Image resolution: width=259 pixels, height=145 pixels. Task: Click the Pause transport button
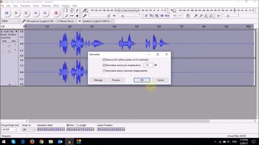click(7, 13)
